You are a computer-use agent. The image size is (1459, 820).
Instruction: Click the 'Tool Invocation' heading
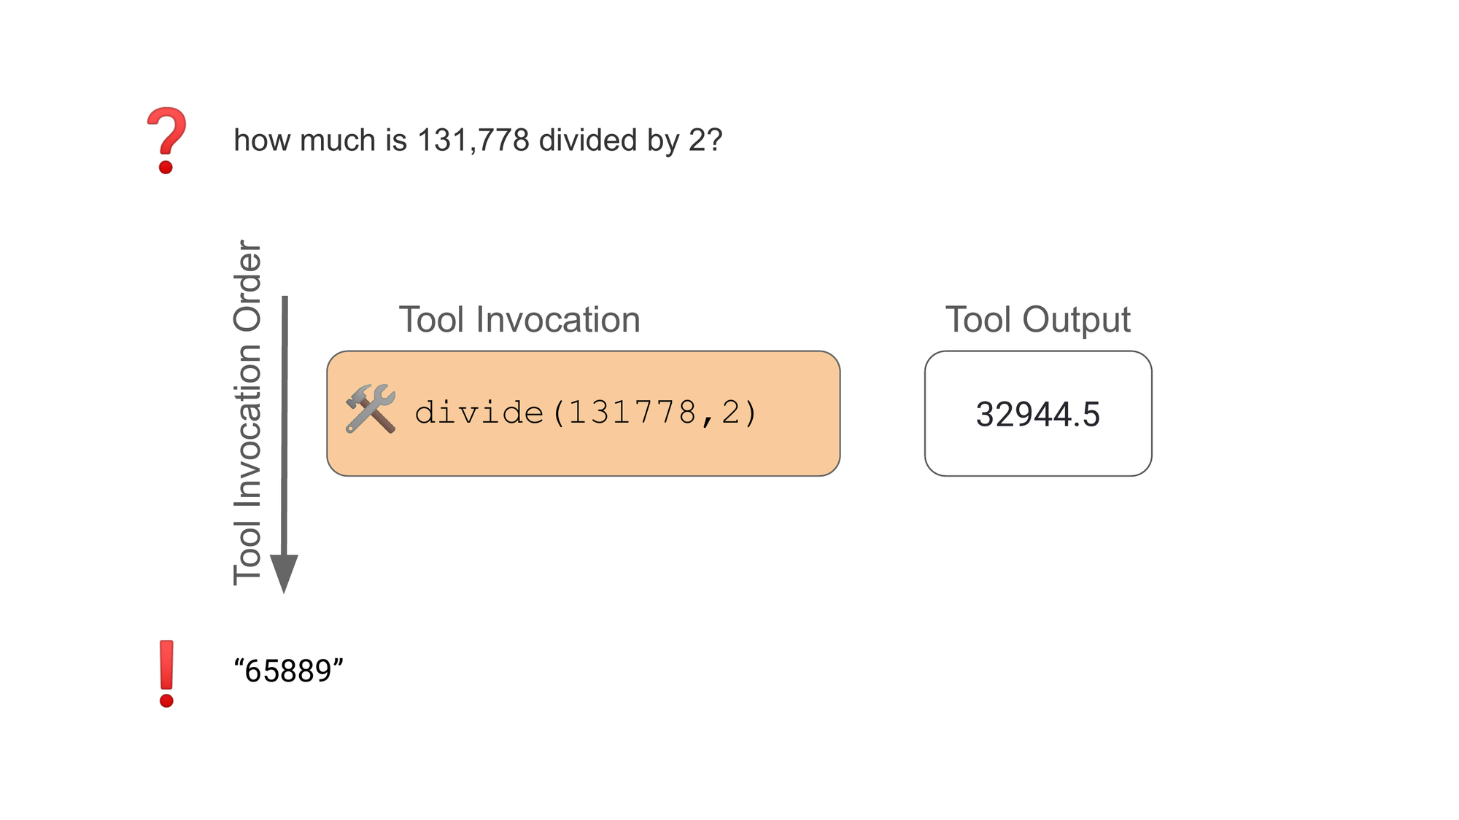(519, 320)
